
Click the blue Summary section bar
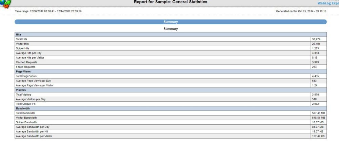tap(171, 22)
